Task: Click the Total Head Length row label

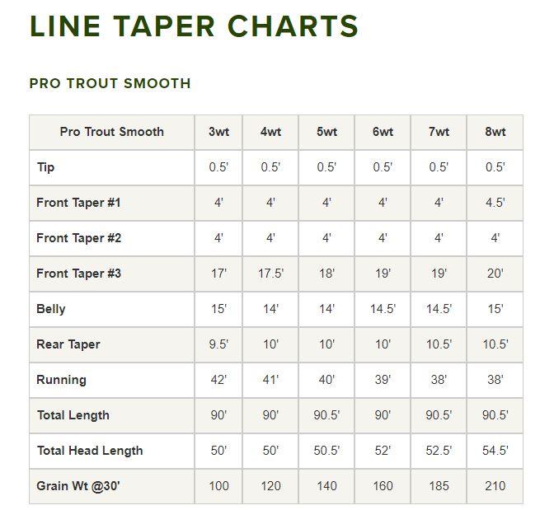Action: coord(90,451)
